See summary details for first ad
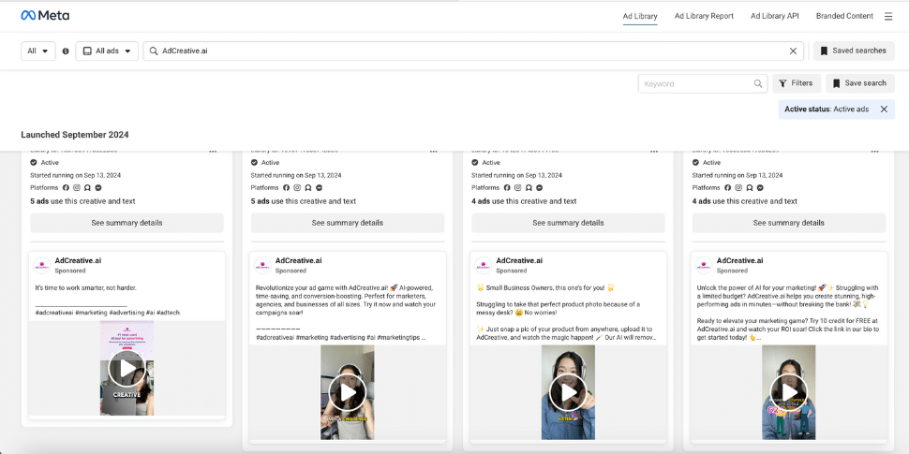Viewport: 909px width, 454px height. click(127, 223)
